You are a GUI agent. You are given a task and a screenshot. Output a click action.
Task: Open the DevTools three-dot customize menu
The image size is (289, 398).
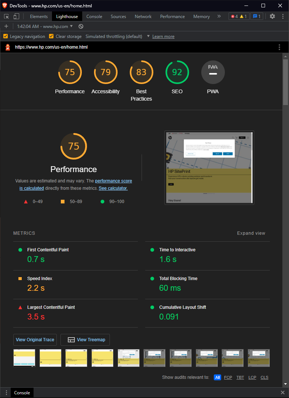coord(283,17)
